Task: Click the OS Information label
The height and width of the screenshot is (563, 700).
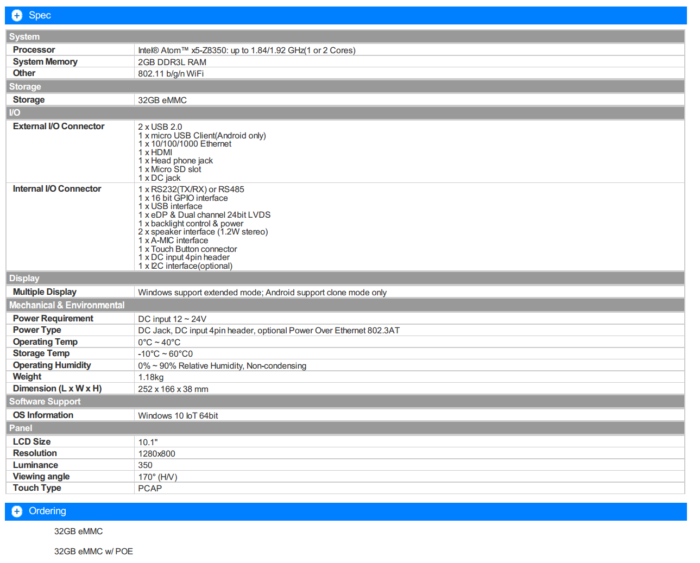Action: point(43,415)
